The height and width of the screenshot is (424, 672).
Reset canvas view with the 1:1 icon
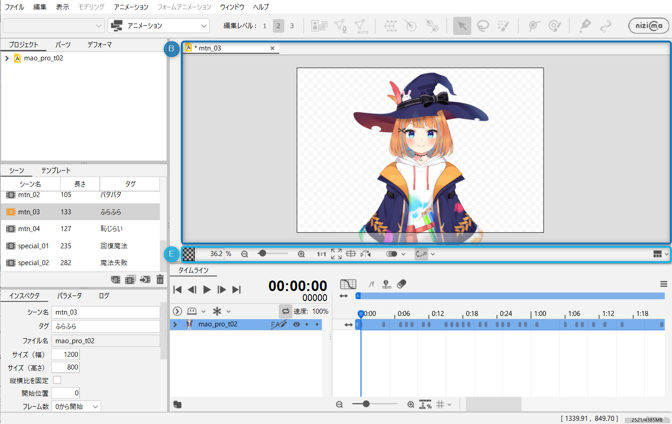pyautogui.click(x=321, y=254)
